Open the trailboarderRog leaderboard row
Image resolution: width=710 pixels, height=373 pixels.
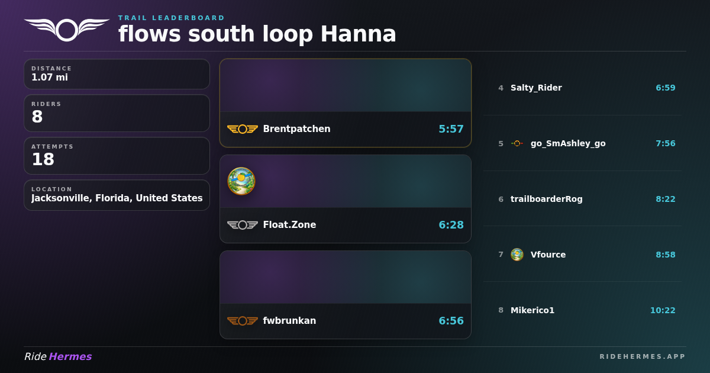(x=582, y=199)
